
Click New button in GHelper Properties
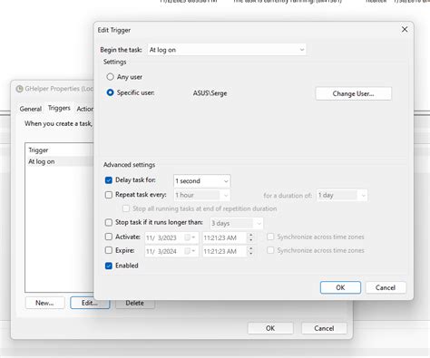44,303
